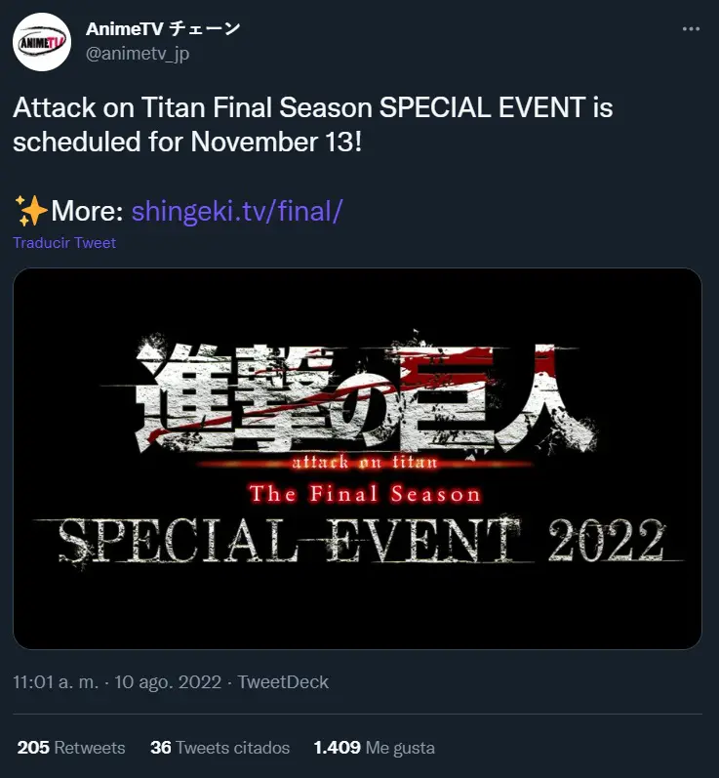Click the 10 ago. 2022 date
The height and width of the screenshot is (778, 719).
tap(168, 681)
